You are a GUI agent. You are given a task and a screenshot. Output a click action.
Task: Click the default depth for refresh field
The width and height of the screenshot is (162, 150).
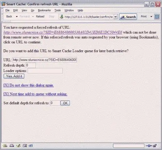(55, 103)
